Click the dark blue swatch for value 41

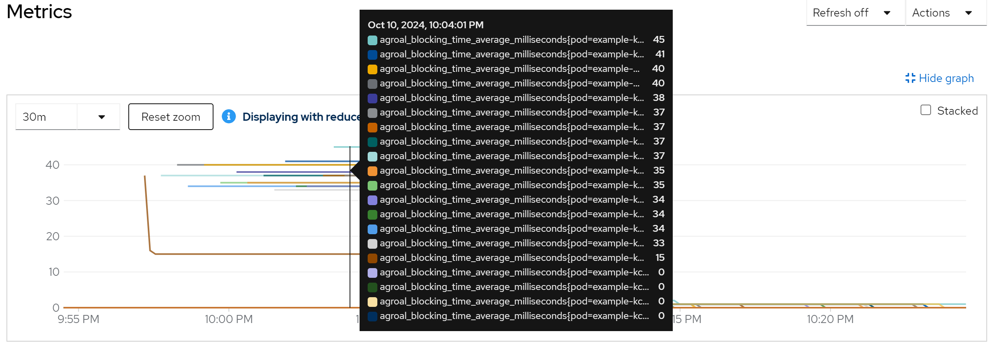tap(372, 55)
